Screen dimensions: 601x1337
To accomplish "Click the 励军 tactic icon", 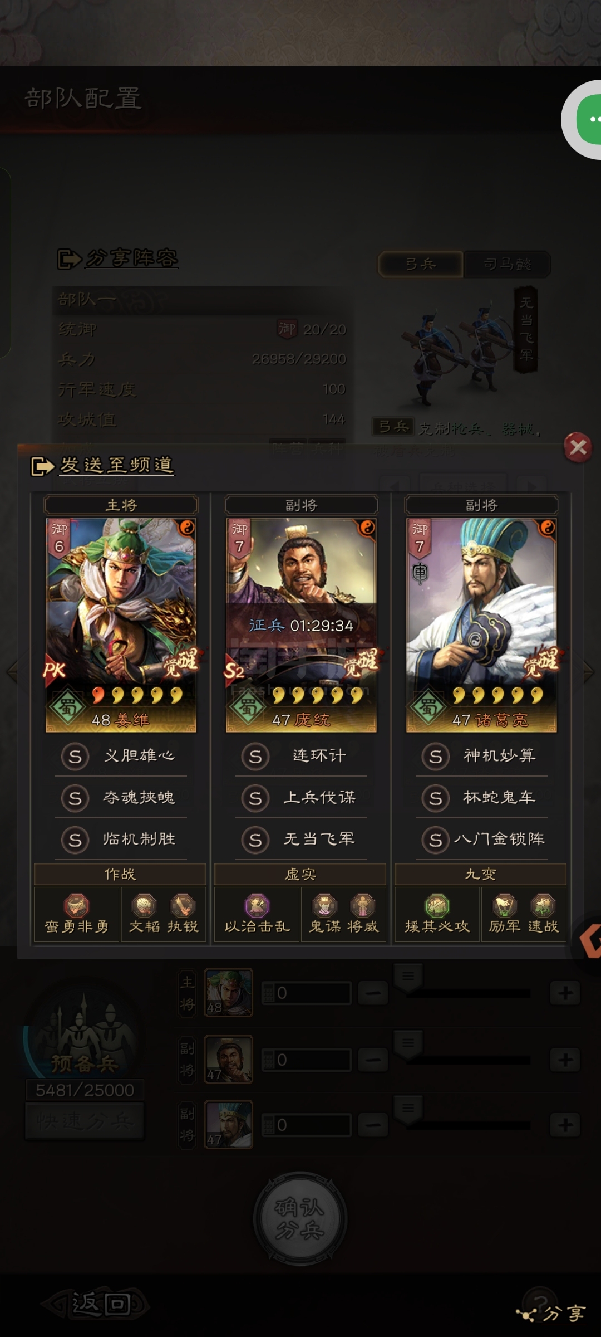I will (505, 914).
